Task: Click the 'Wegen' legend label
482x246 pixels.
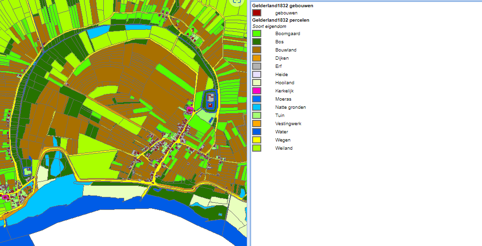Action: (283, 140)
